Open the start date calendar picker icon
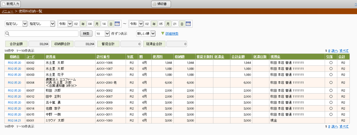The height and width of the screenshot is (135, 357). (x=117, y=24)
